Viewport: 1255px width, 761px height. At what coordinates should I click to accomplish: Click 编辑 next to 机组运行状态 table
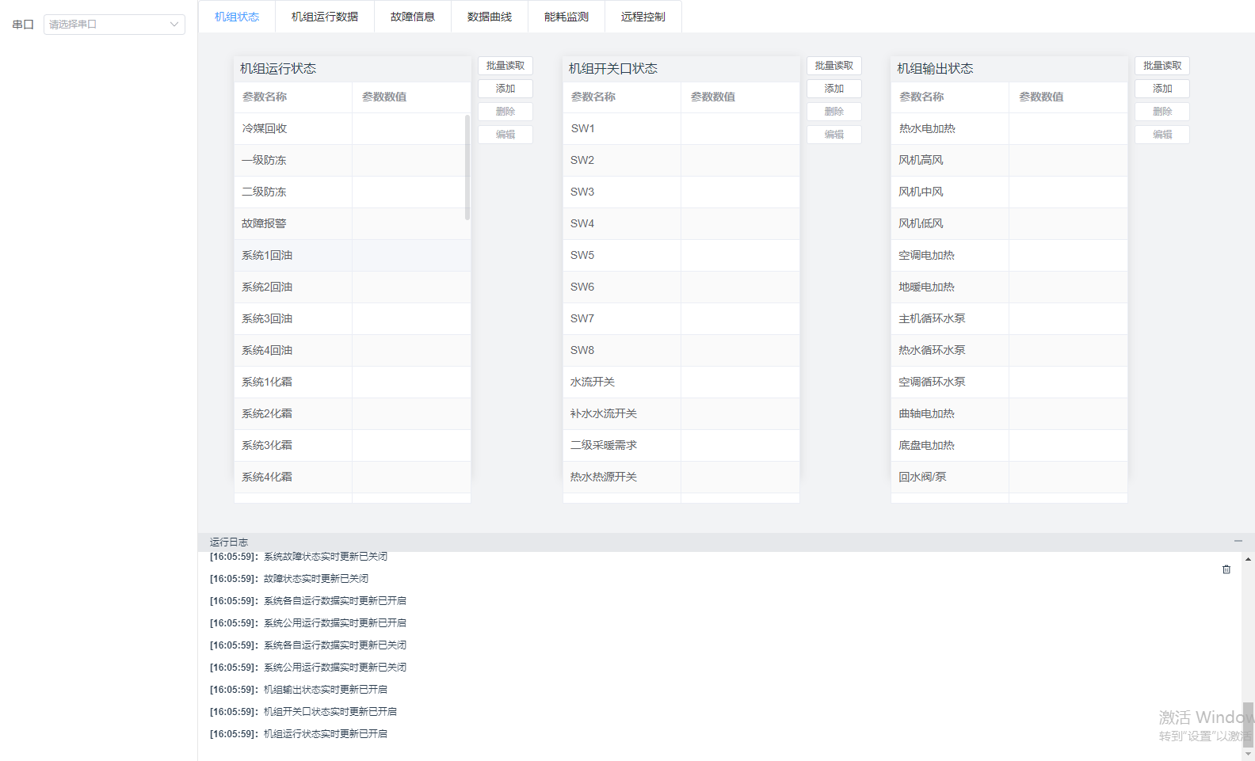point(505,135)
